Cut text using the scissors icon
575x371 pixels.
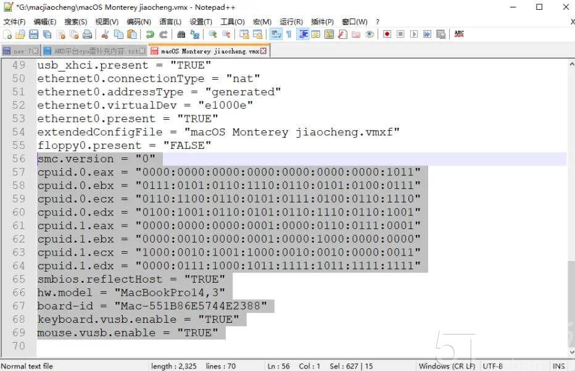click(x=104, y=35)
